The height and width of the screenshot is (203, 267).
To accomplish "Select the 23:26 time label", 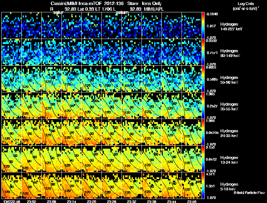I will coord(111,202).
